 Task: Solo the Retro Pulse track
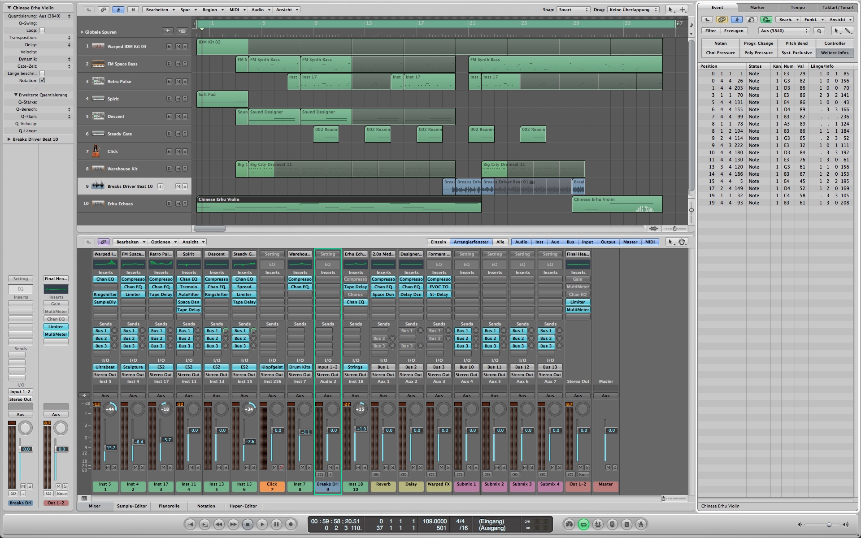coord(185,82)
